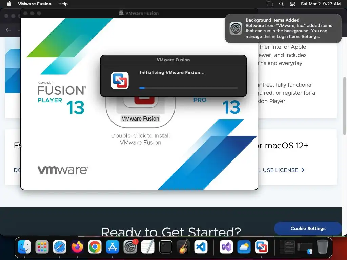Open the Apple menu

pyautogui.click(x=9, y=4)
